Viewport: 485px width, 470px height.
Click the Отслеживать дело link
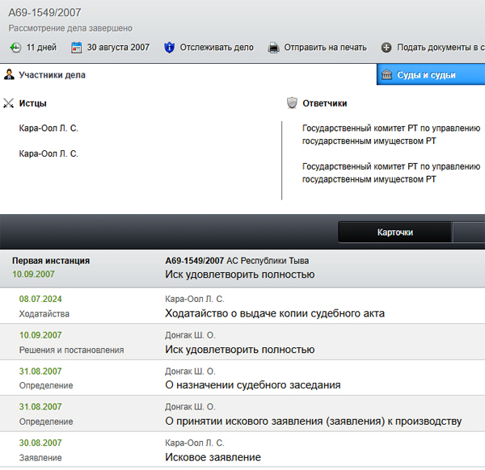(217, 48)
